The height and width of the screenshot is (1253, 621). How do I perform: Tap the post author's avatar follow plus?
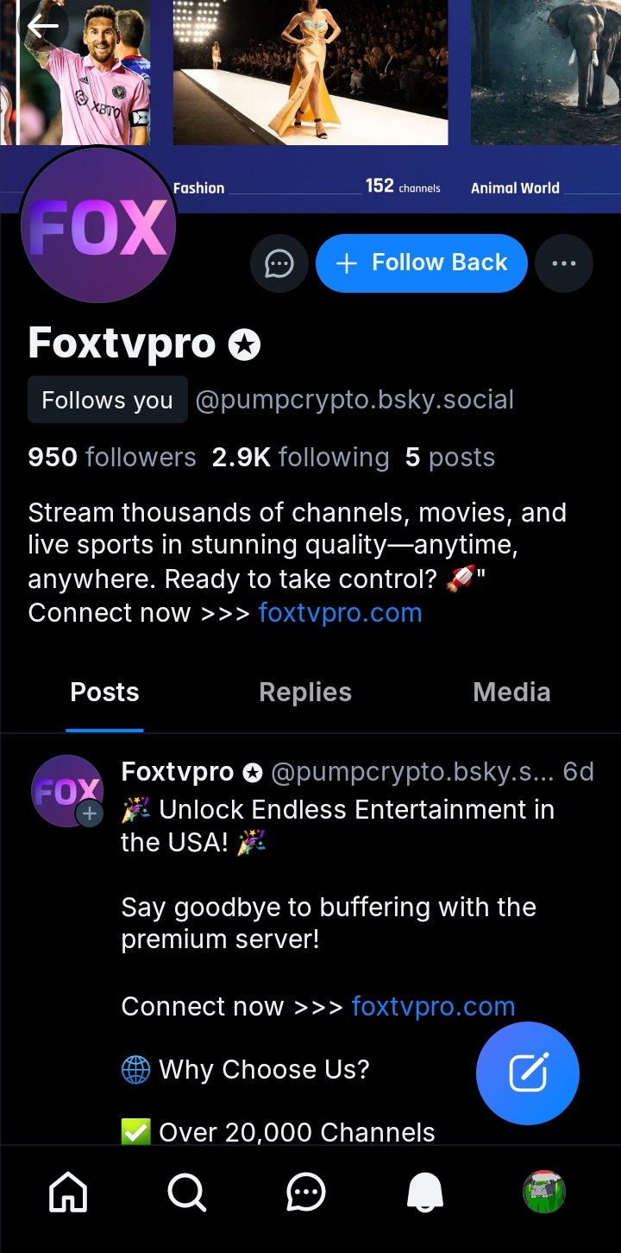89,813
